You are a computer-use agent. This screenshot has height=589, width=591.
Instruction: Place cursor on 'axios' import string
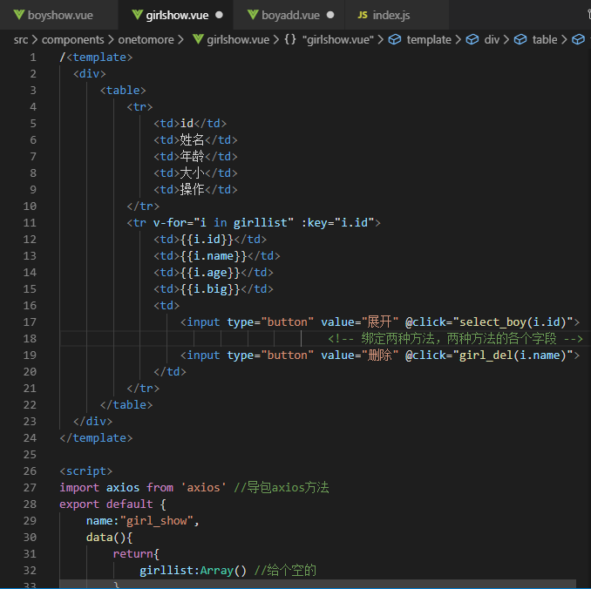point(202,488)
